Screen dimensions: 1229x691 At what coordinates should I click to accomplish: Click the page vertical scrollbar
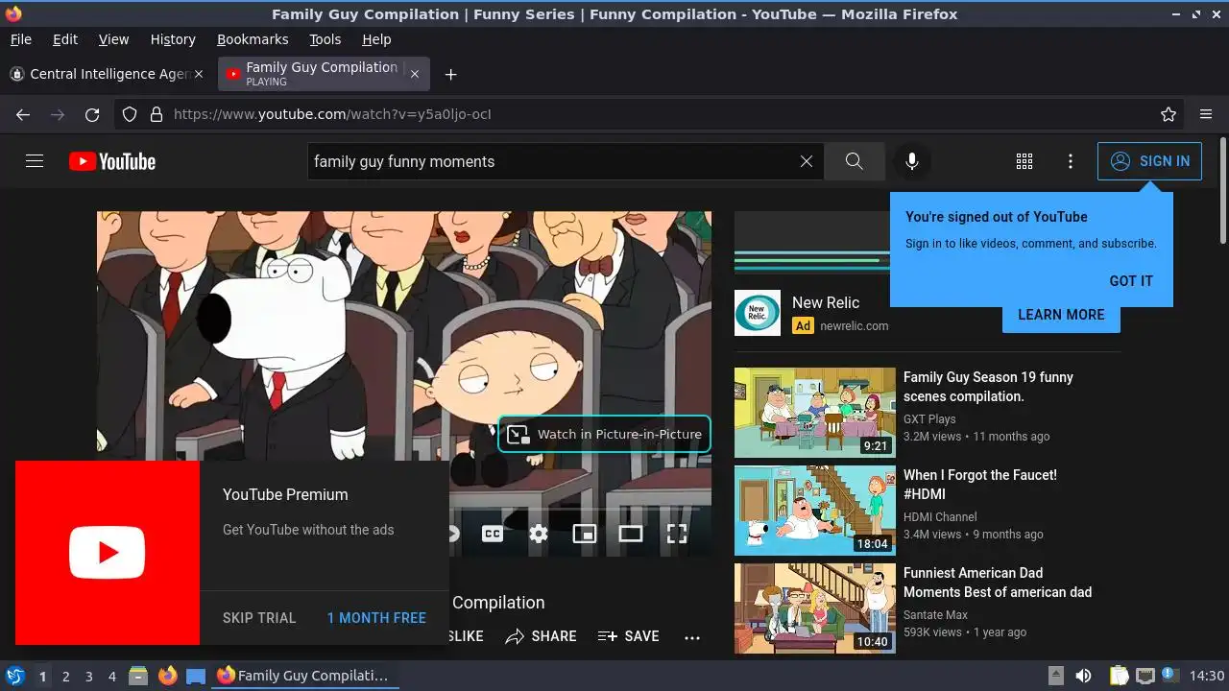pyautogui.click(x=1222, y=192)
